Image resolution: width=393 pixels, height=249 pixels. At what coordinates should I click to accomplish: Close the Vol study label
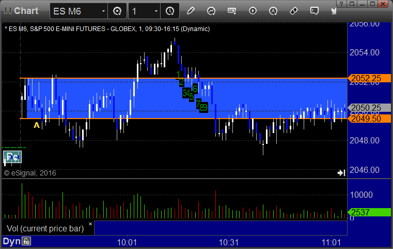coord(90,224)
